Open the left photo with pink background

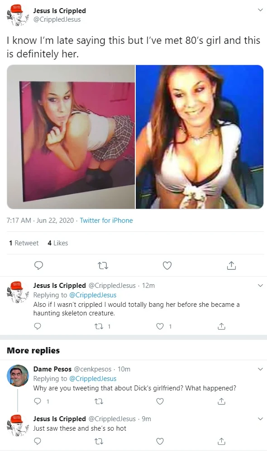71,137
